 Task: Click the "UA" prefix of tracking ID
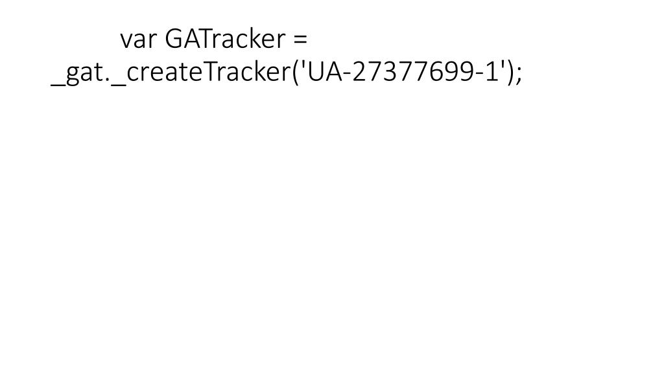pyautogui.click(x=326, y=72)
